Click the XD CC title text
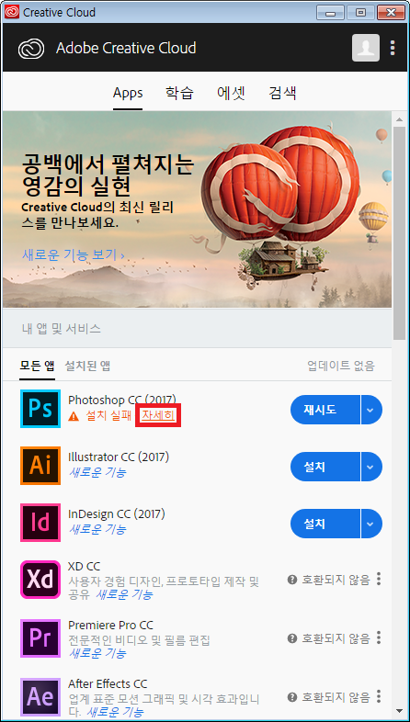 84,567
